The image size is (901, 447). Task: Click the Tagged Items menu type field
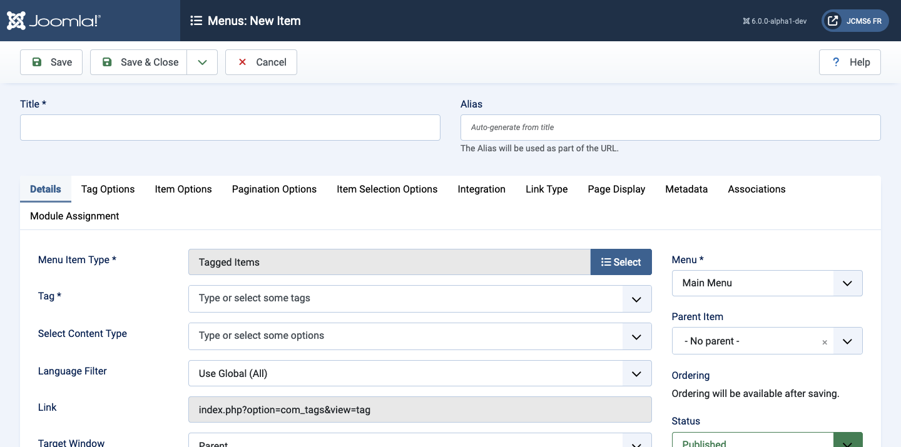tap(389, 262)
